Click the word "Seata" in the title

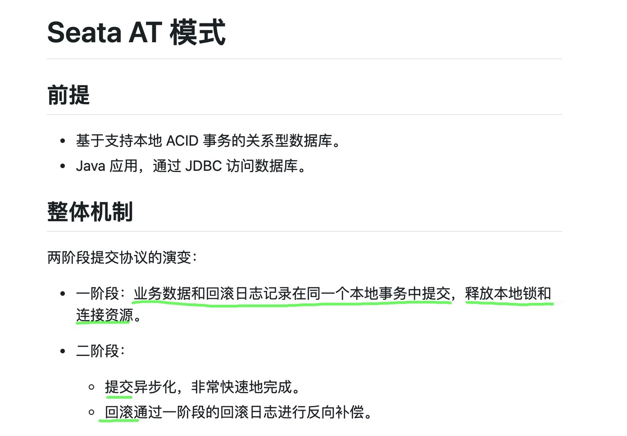point(84,32)
